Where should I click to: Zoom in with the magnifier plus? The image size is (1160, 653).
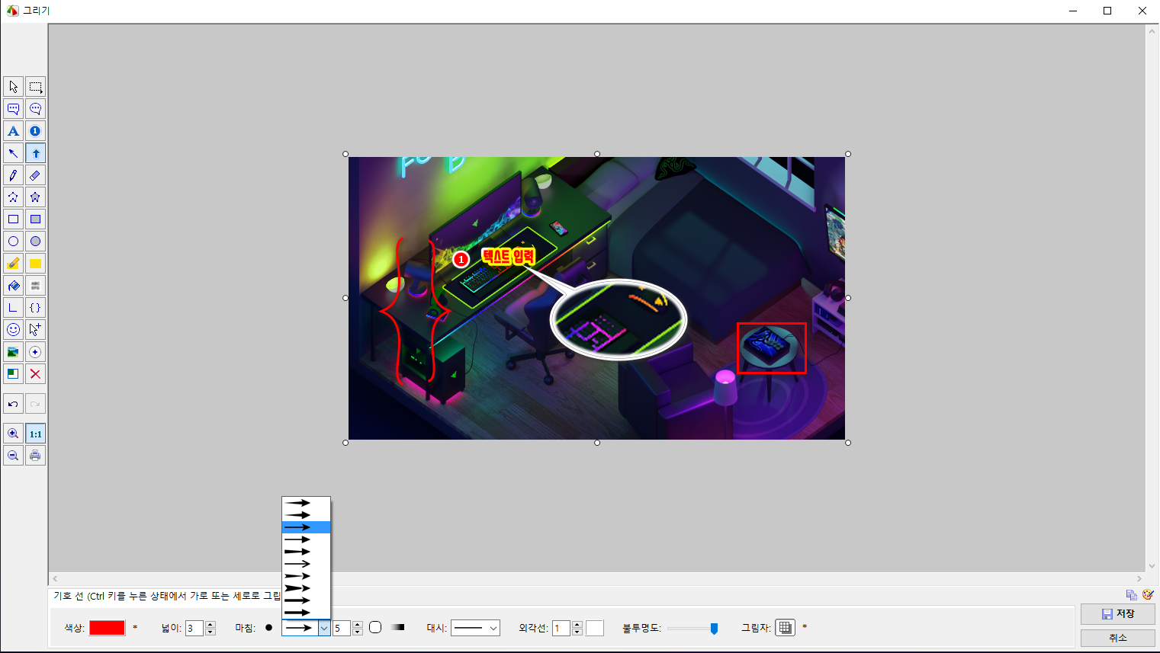(13, 434)
